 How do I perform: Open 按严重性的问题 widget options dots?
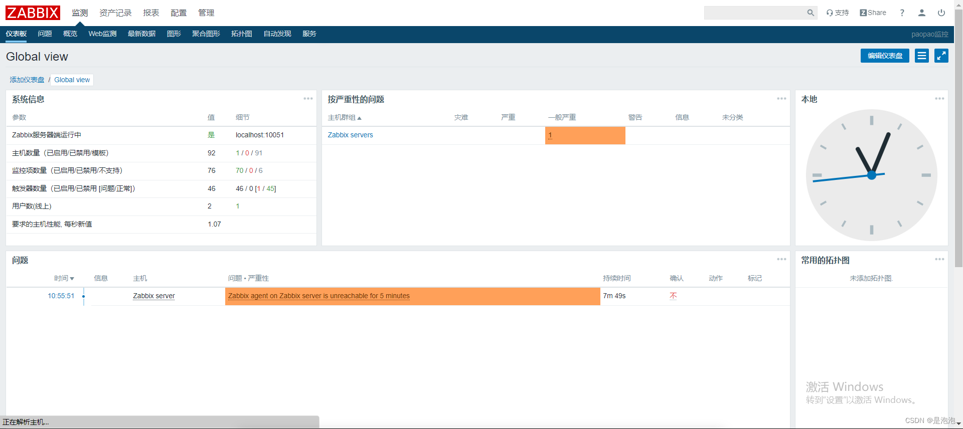tap(781, 99)
